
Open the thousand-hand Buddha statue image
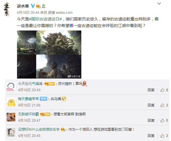59,43
